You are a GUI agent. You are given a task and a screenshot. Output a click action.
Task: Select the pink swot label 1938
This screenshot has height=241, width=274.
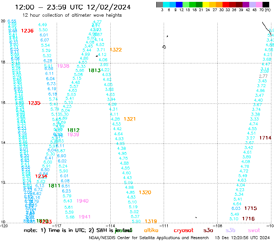click(63, 66)
